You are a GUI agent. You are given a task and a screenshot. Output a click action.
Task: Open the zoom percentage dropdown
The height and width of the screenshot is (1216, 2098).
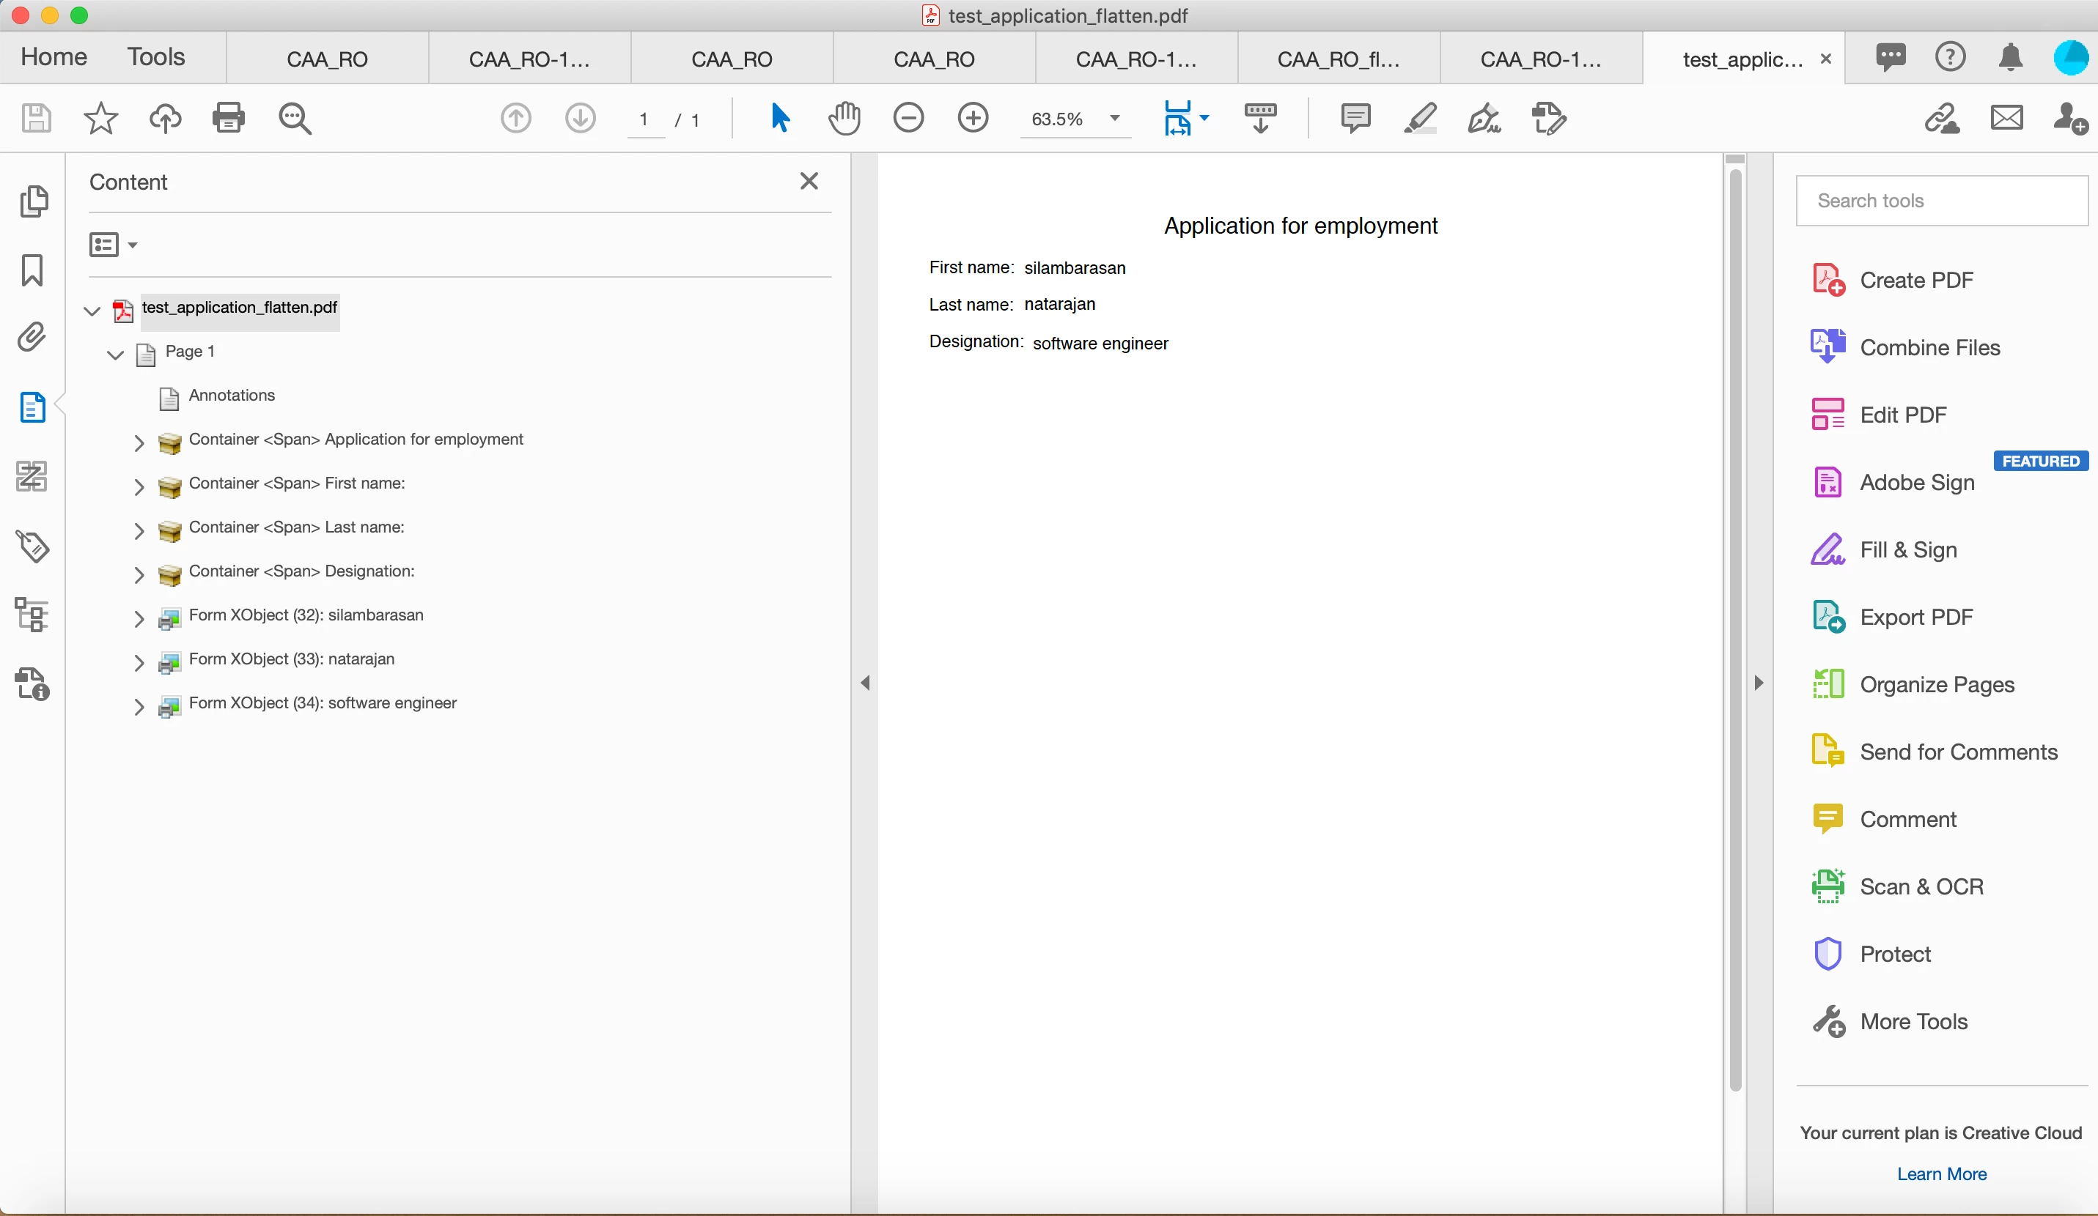(1115, 118)
